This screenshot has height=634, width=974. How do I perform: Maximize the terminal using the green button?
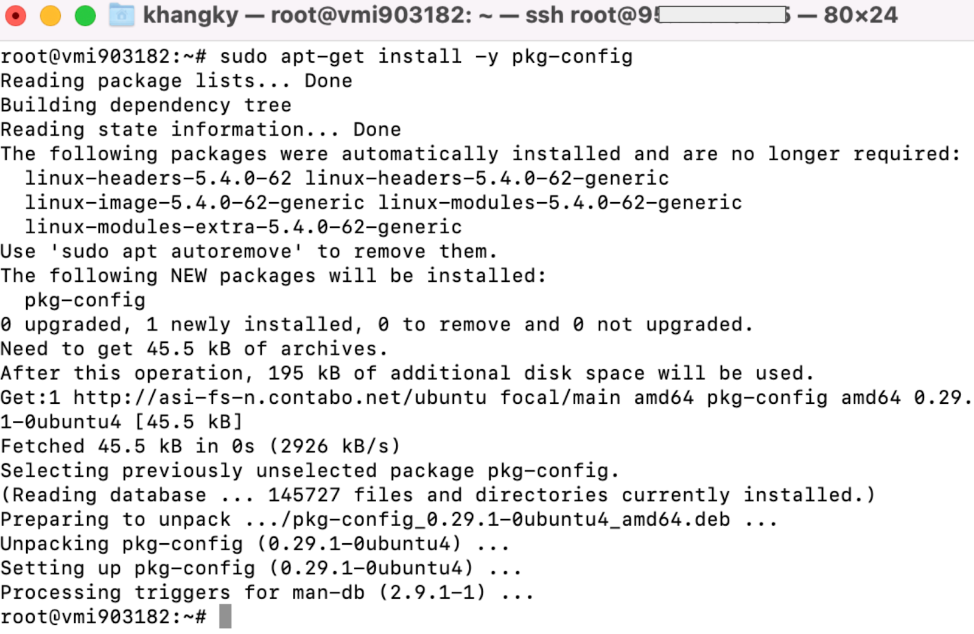(x=85, y=15)
